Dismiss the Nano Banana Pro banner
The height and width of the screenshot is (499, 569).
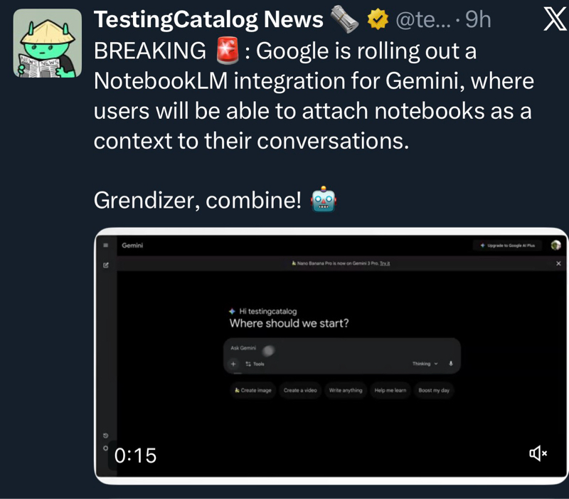558,263
